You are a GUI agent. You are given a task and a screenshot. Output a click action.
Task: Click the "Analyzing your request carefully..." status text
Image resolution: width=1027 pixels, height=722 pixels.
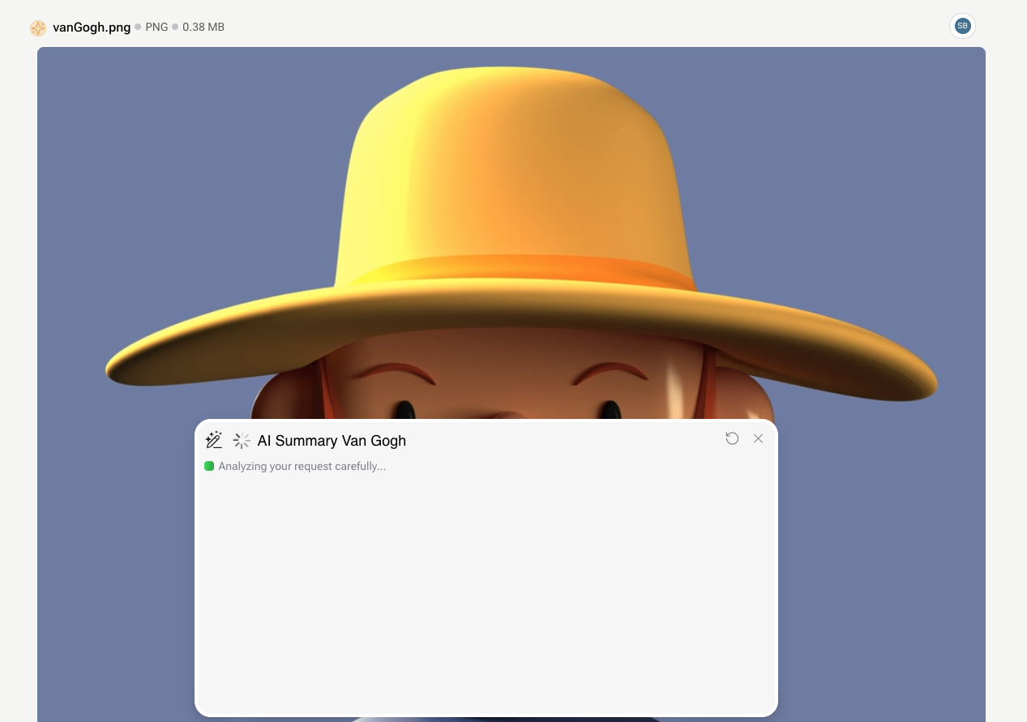click(302, 466)
